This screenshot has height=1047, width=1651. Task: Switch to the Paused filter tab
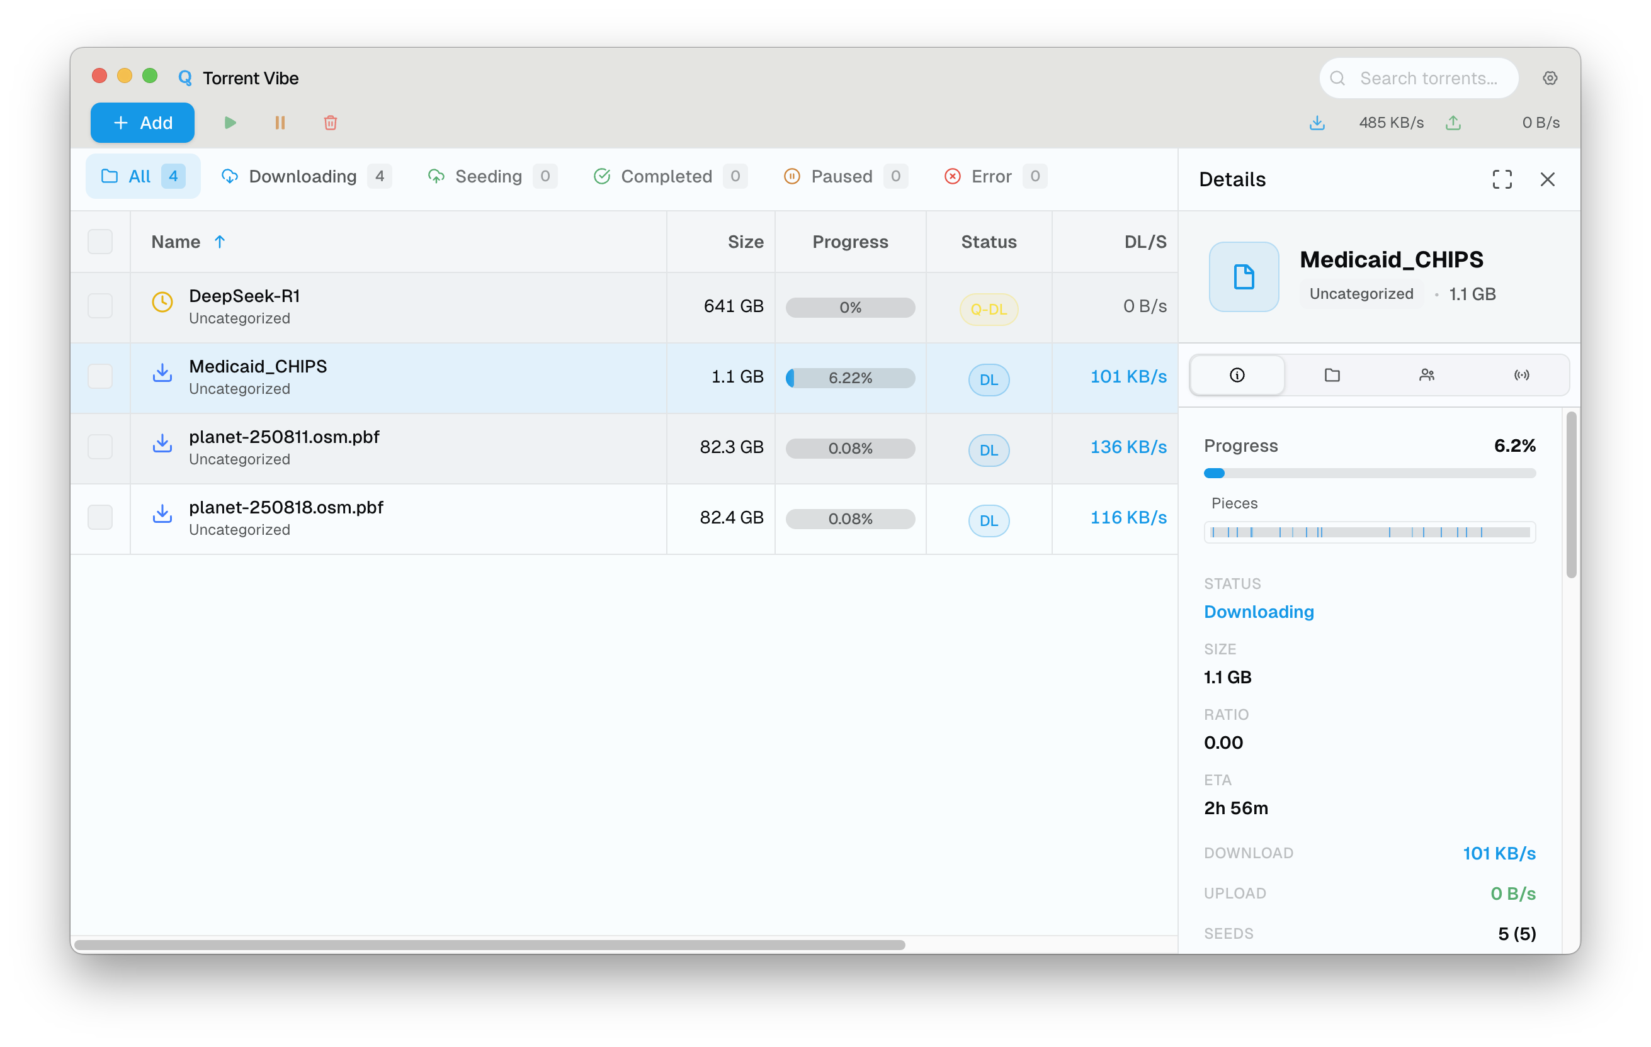841,176
